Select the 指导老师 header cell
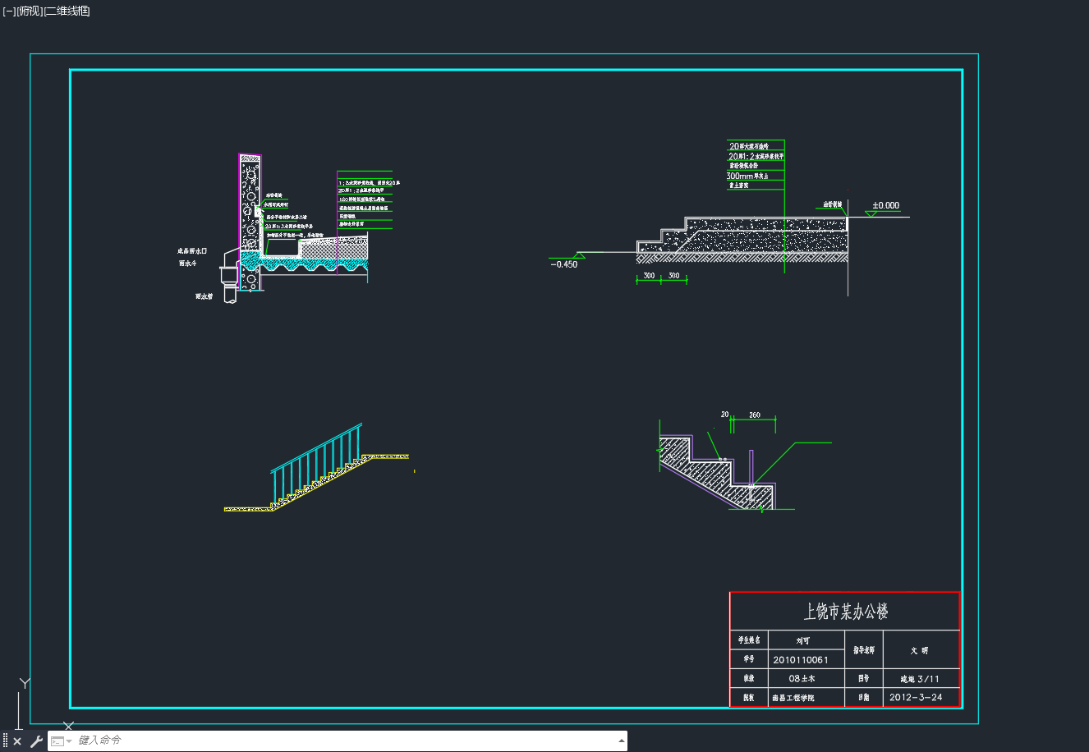Image resolution: width=1089 pixels, height=752 pixels. pos(863,649)
